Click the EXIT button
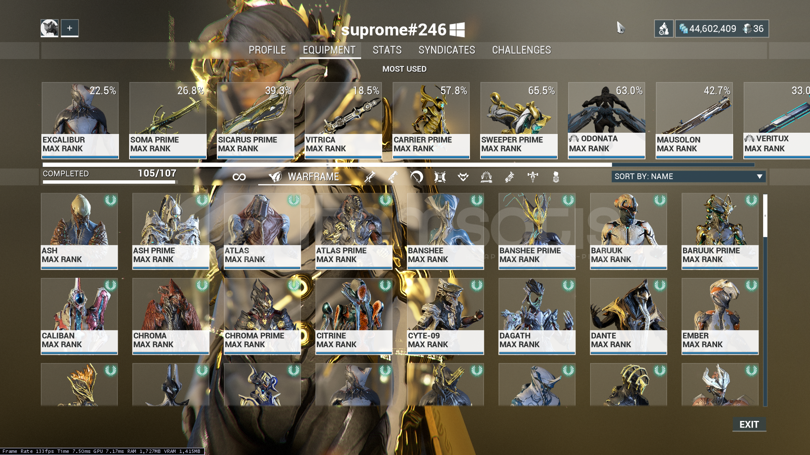 pyautogui.click(x=749, y=425)
